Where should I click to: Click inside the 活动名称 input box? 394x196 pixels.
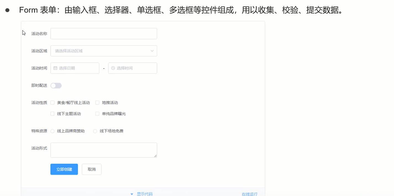pos(104,33)
